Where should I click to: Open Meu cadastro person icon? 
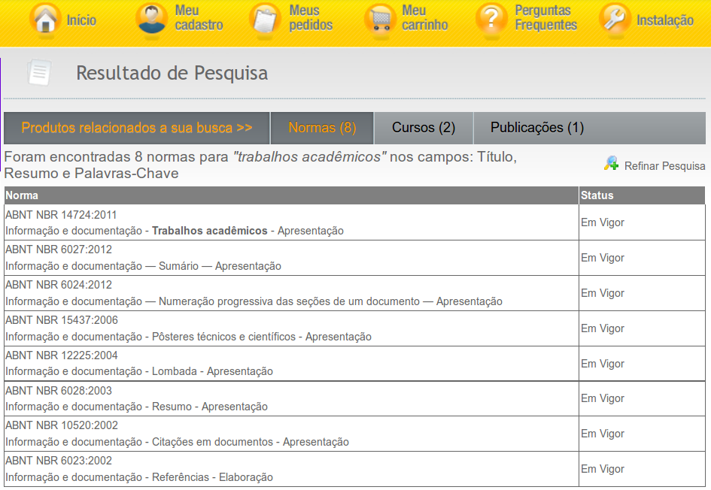coord(152,20)
